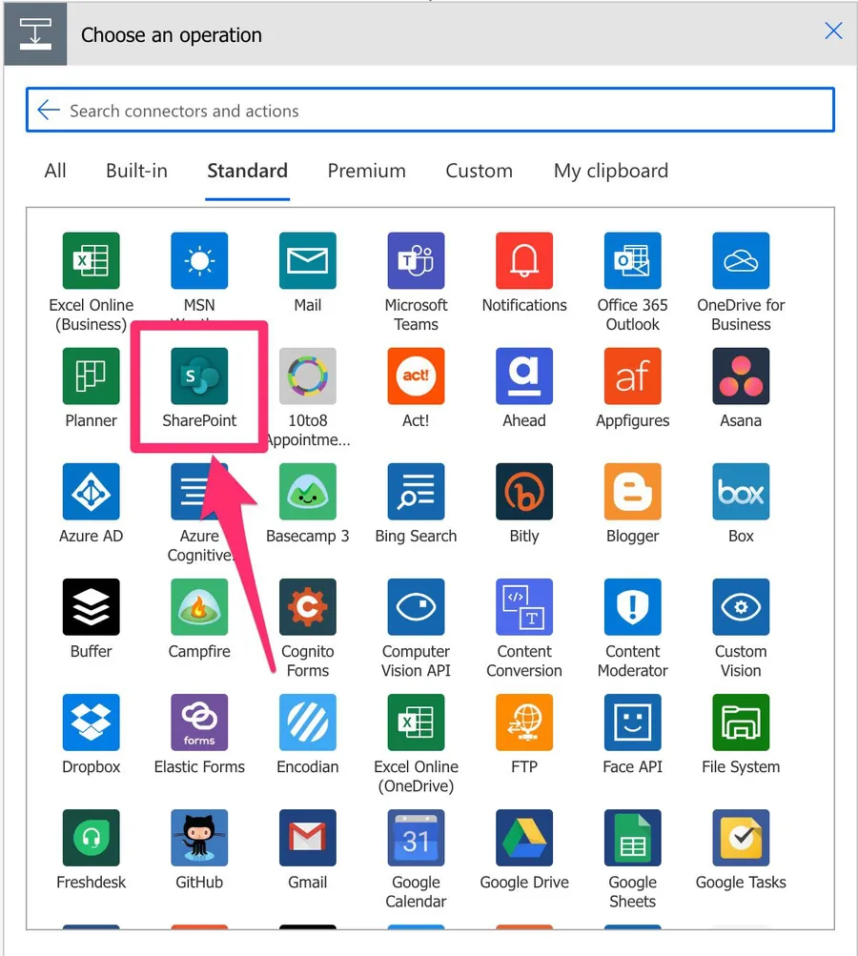Choose the Gmail connector icon
Viewport: 858px width, 956px height.
tap(308, 838)
